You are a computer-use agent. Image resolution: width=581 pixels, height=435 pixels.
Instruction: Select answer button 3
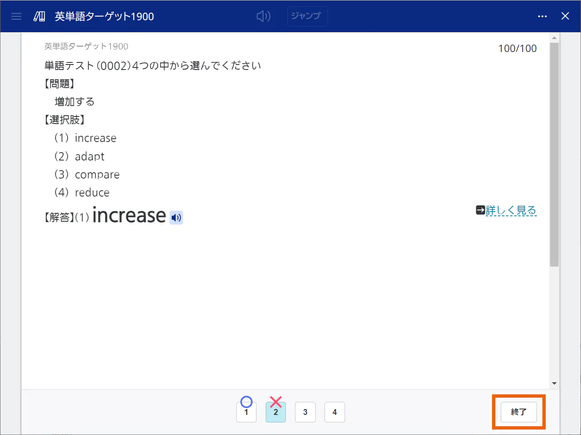click(x=305, y=412)
